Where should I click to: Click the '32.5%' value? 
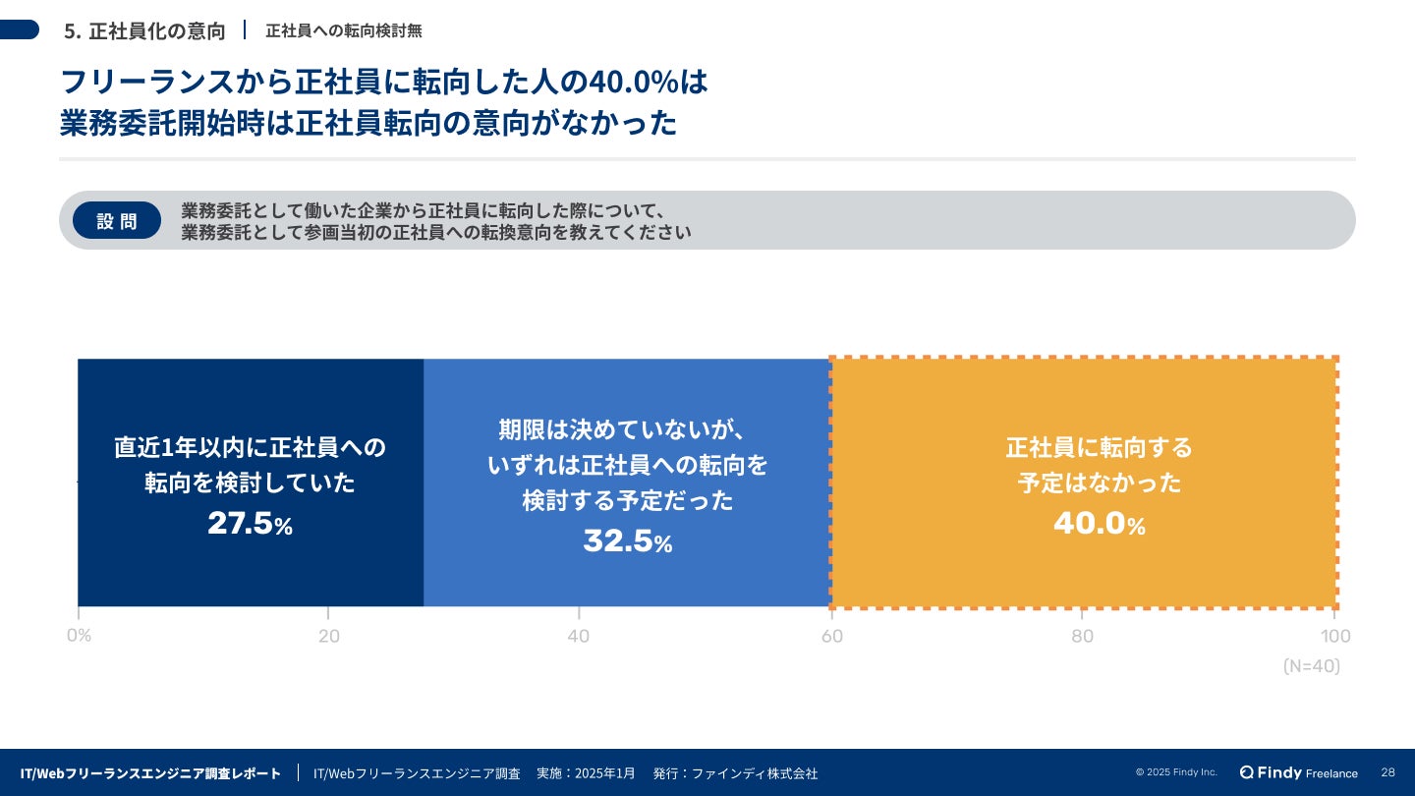point(627,540)
